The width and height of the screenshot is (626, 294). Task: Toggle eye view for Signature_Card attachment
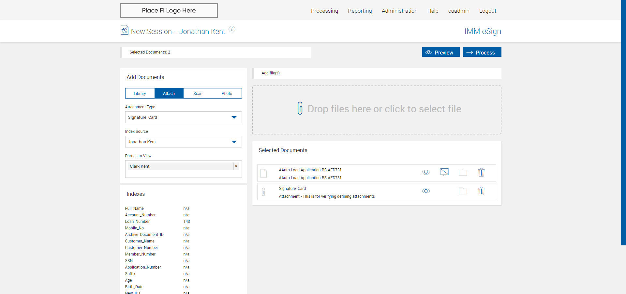(426, 191)
